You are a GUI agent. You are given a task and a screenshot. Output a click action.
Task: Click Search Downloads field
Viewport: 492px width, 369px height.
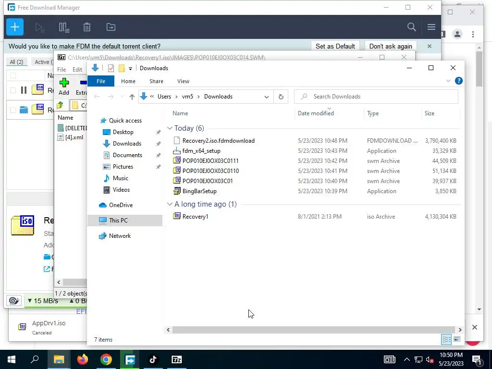point(376,97)
